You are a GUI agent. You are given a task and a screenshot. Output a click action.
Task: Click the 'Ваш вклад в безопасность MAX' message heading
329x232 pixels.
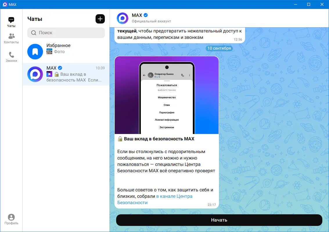tap(159, 139)
